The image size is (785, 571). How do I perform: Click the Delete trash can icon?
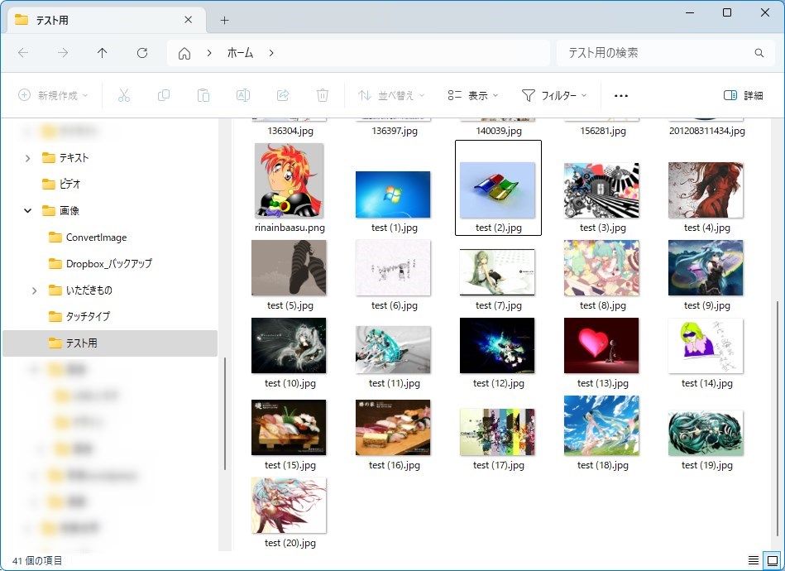click(323, 95)
